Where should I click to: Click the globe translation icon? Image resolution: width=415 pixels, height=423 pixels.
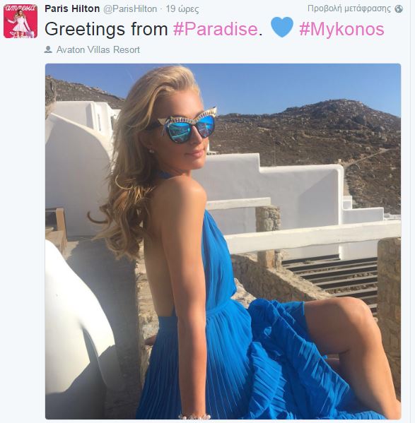click(x=399, y=9)
